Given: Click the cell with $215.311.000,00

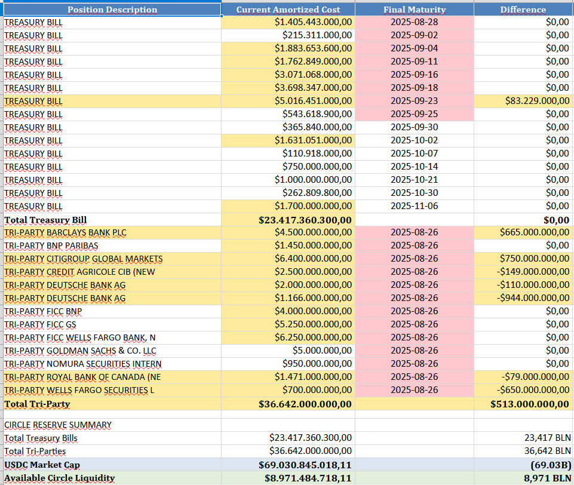Looking at the screenshot, I should pyautogui.click(x=288, y=35).
